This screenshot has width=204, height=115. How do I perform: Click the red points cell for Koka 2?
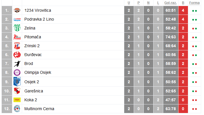[183, 100]
